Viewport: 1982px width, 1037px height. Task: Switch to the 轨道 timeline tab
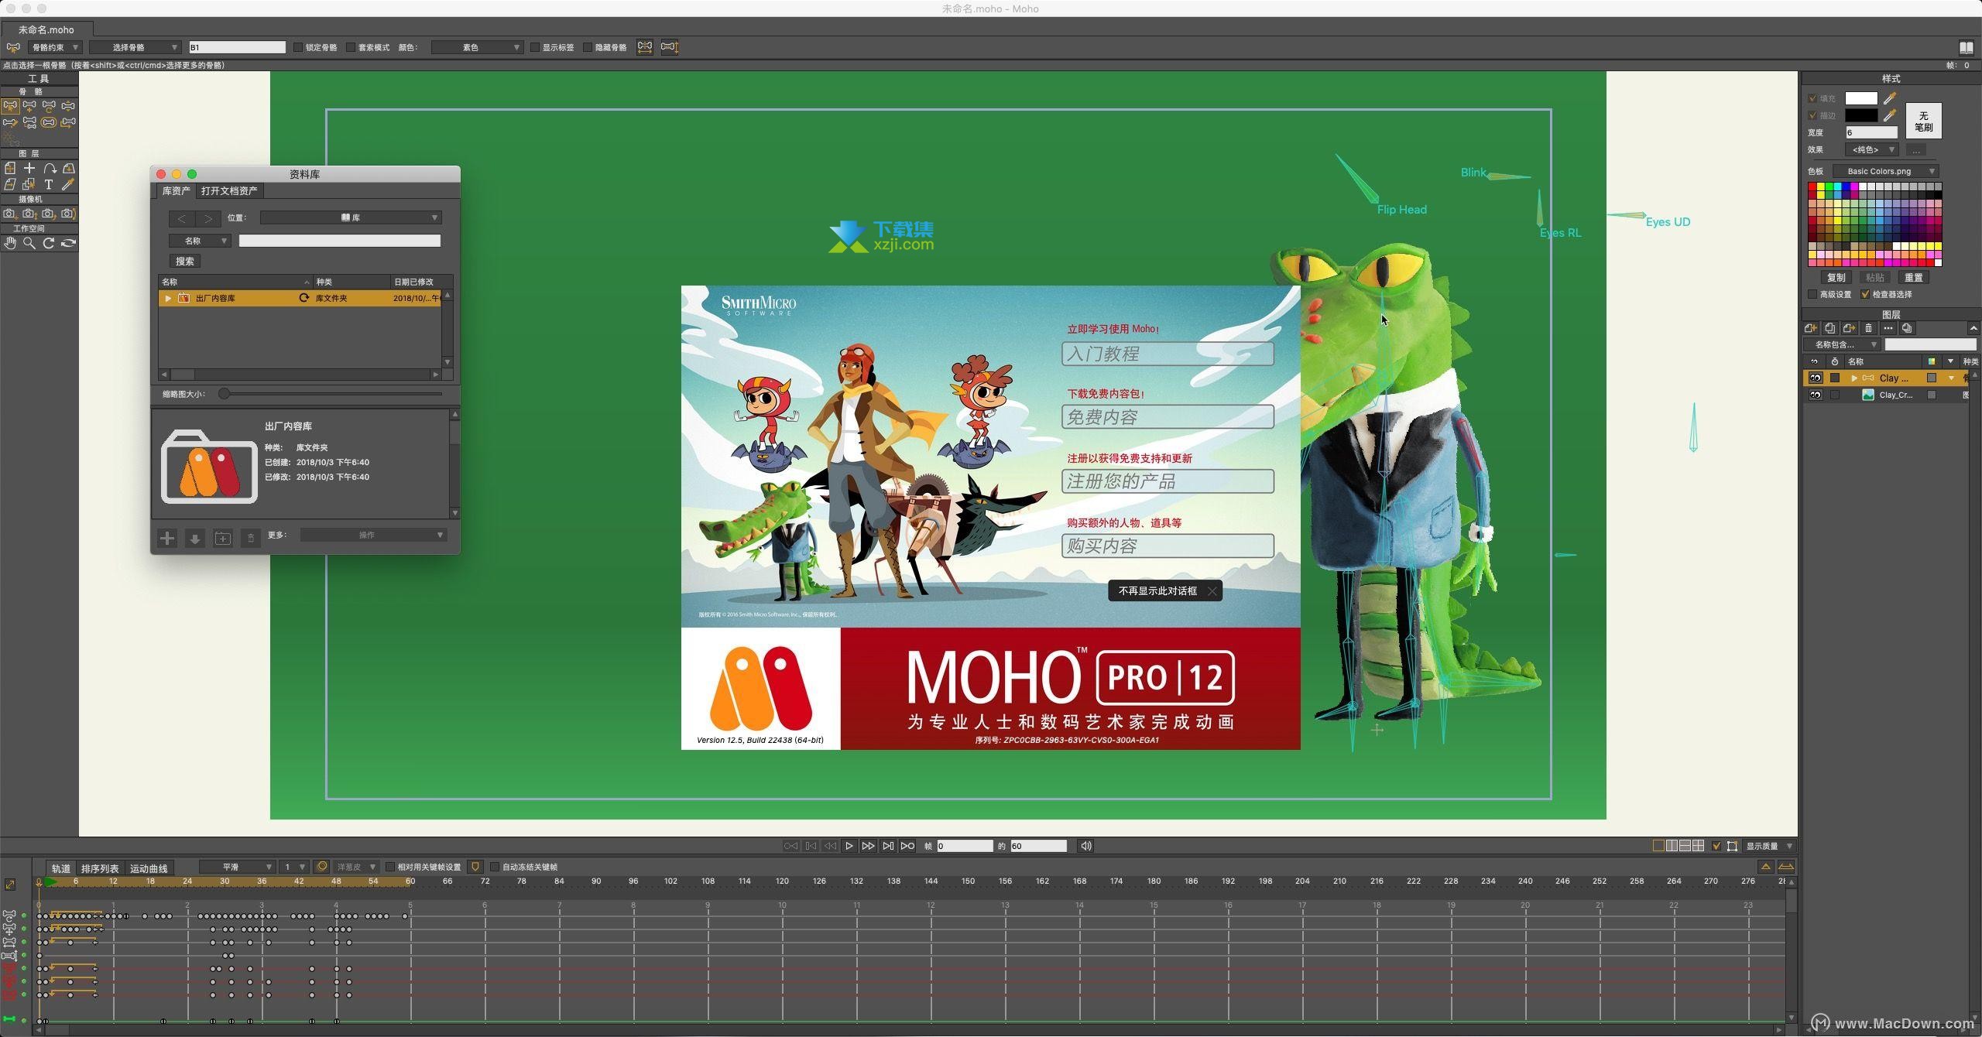click(61, 868)
